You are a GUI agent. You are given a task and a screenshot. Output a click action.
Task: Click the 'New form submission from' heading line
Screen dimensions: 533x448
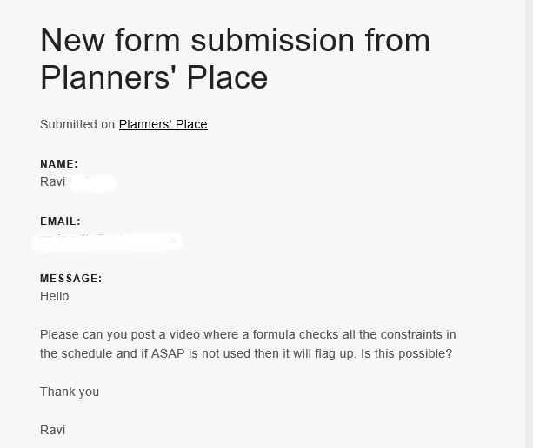coord(236,41)
